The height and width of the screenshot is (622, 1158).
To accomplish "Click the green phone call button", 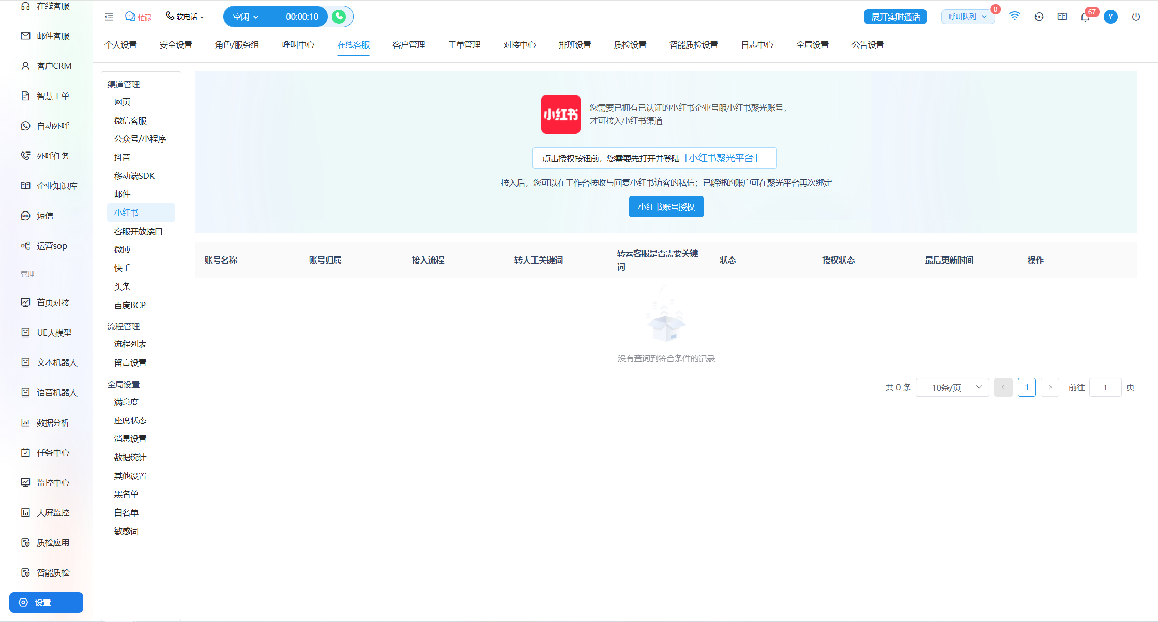I will coord(339,17).
